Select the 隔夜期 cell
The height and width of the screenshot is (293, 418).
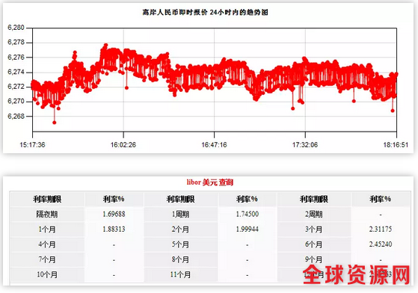(x=47, y=215)
